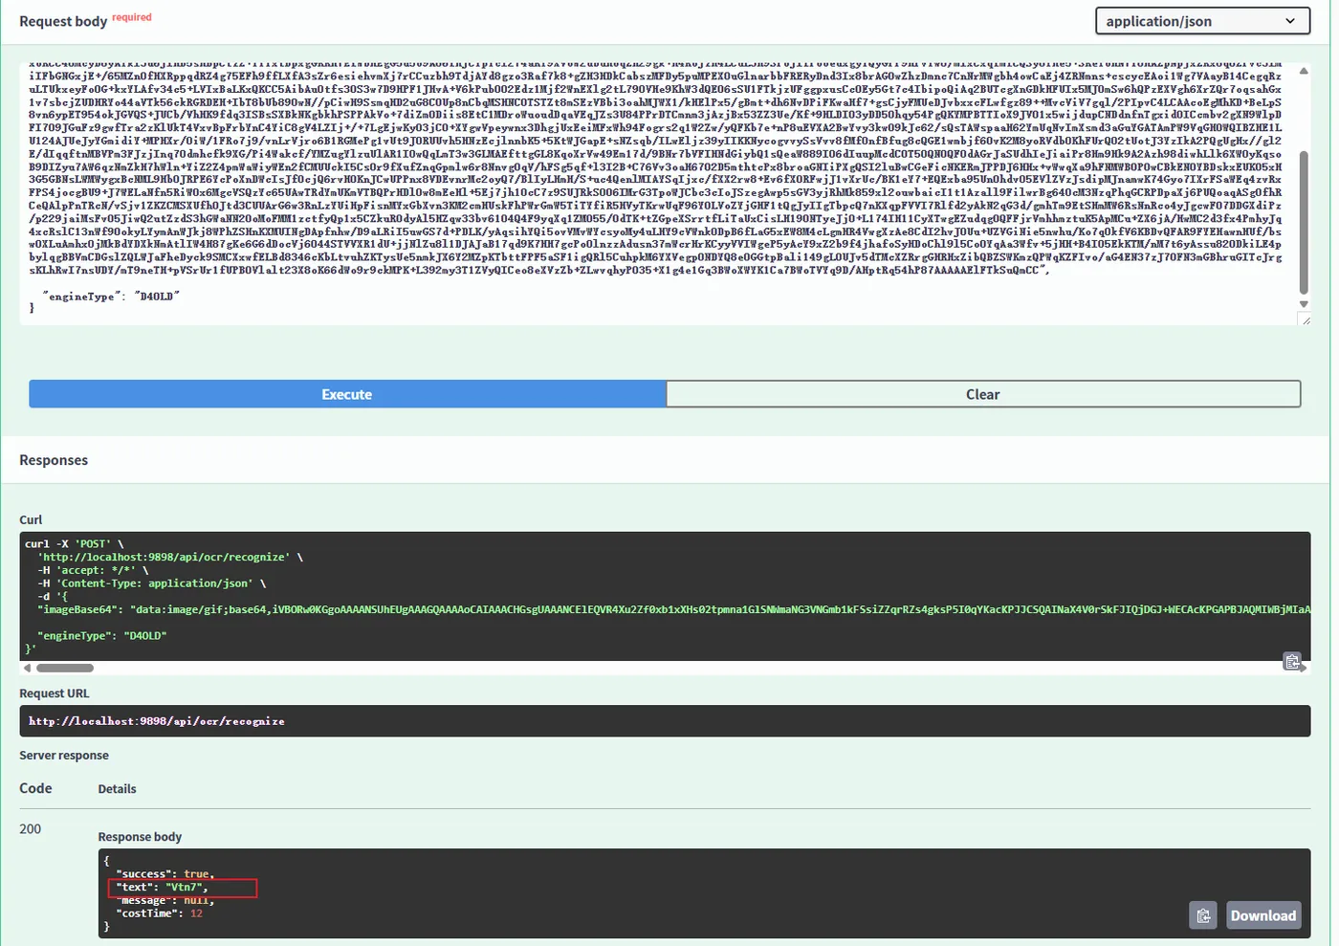Click the 200 status code
Image resolution: width=1339 pixels, height=946 pixels.
point(30,829)
